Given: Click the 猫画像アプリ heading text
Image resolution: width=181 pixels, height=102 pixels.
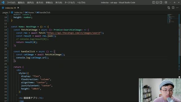Looking at the screenshot, I should (x=30, y=98).
